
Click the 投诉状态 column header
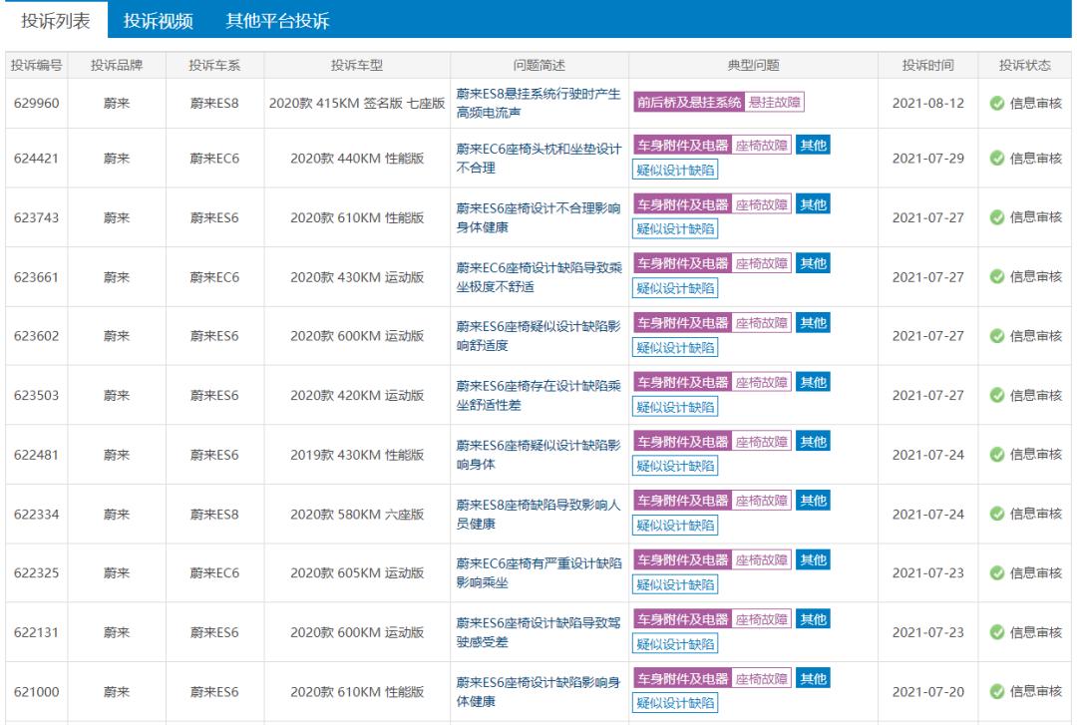coord(1024,65)
